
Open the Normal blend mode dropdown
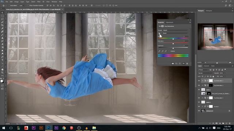205,73
